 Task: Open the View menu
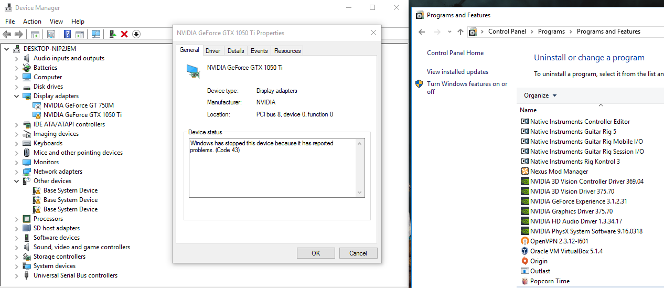coord(56,22)
